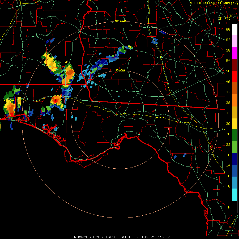Select the 10 legend label
This screenshot has width=239, height=239.
tap(228, 176)
